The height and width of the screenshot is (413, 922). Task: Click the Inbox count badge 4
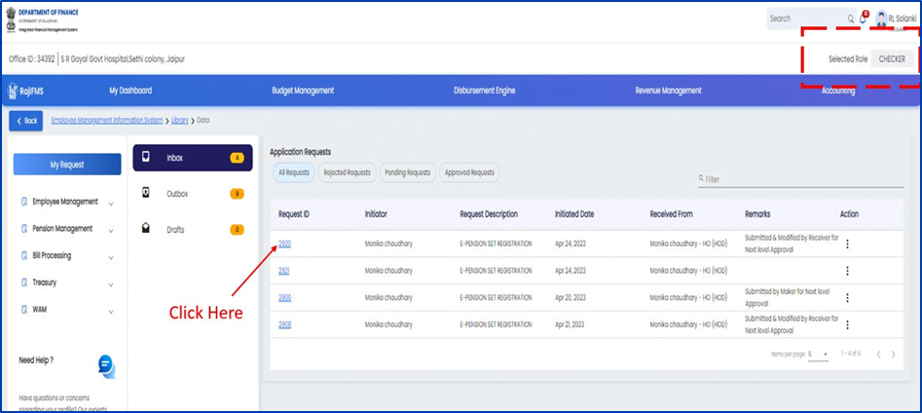(237, 158)
